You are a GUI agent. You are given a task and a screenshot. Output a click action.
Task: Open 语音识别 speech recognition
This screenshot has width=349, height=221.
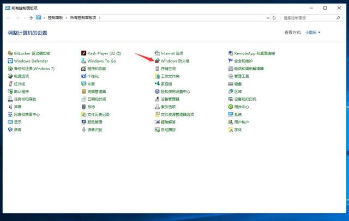coord(92,130)
